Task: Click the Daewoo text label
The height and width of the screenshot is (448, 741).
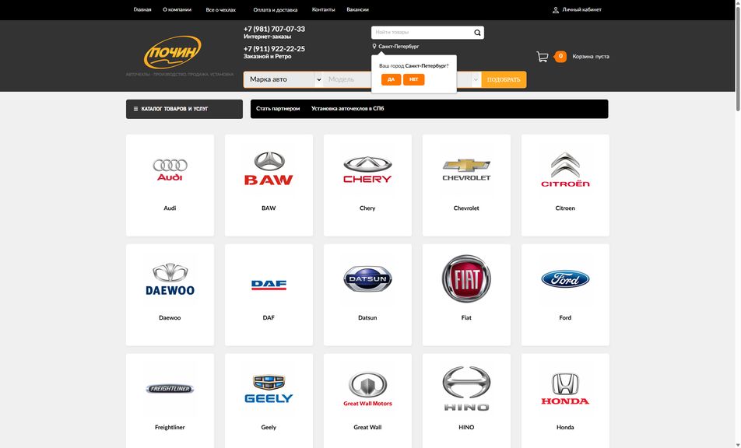Action: pyautogui.click(x=170, y=317)
